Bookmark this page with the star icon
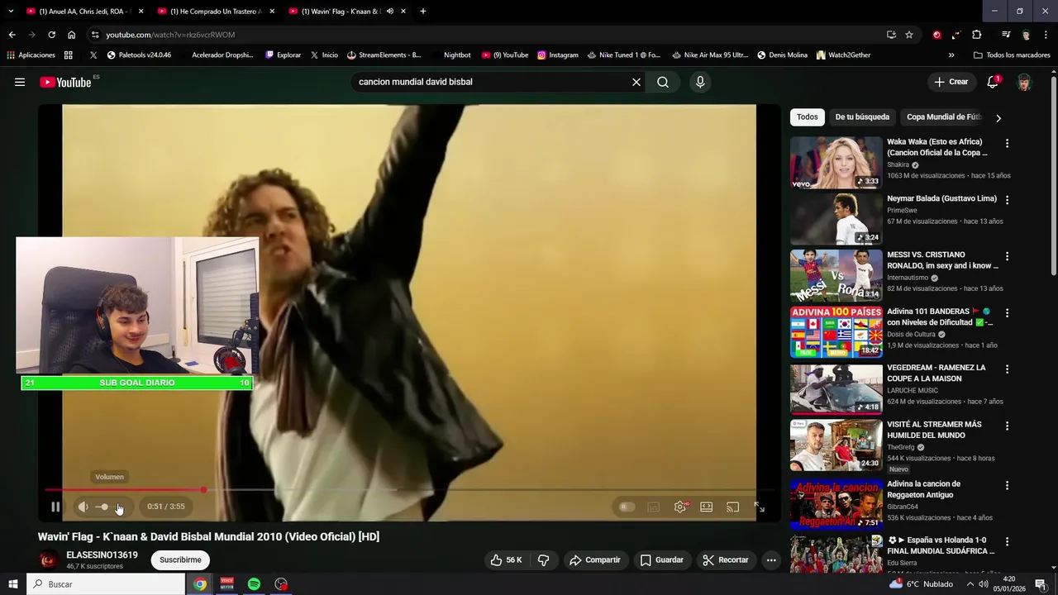 point(909,35)
